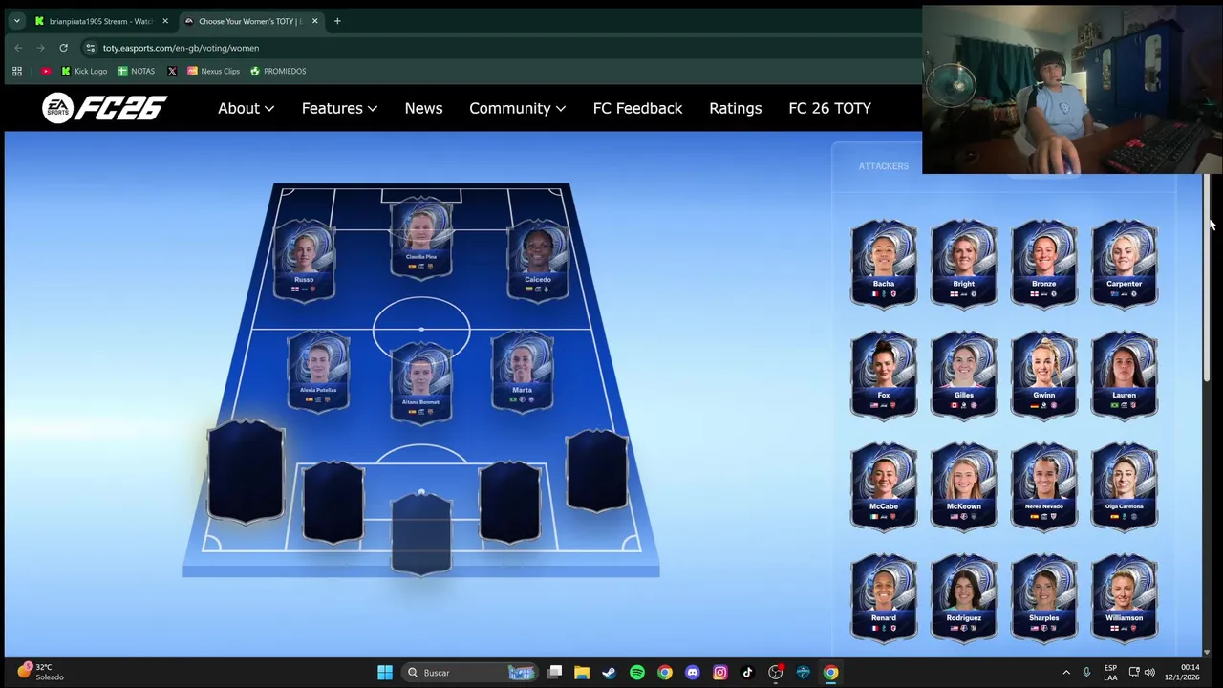The width and height of the screenshot is (1223, 688).
Task: Select the Russo card on the pitch
Action: click(304, 260)
